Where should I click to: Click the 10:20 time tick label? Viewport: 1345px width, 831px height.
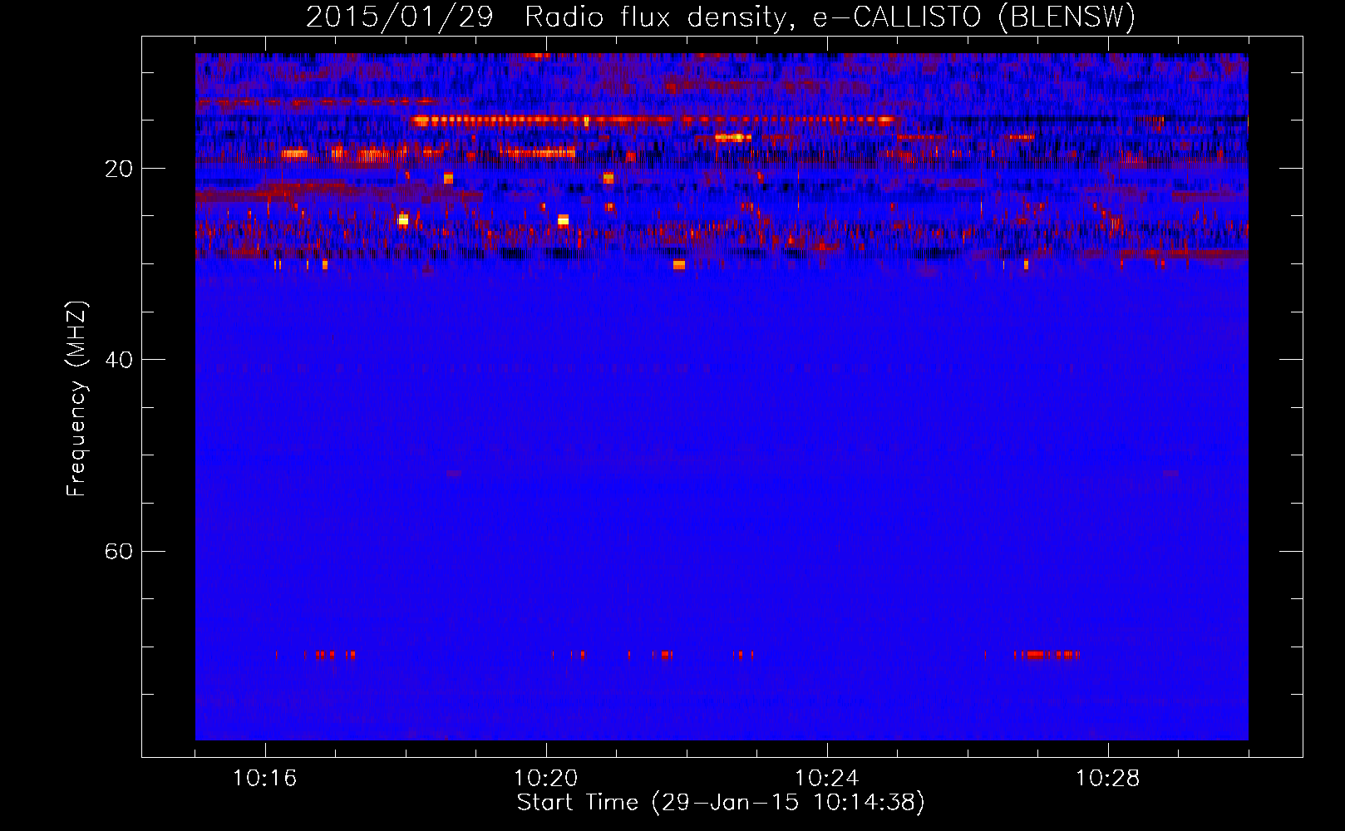coord(545,779)
